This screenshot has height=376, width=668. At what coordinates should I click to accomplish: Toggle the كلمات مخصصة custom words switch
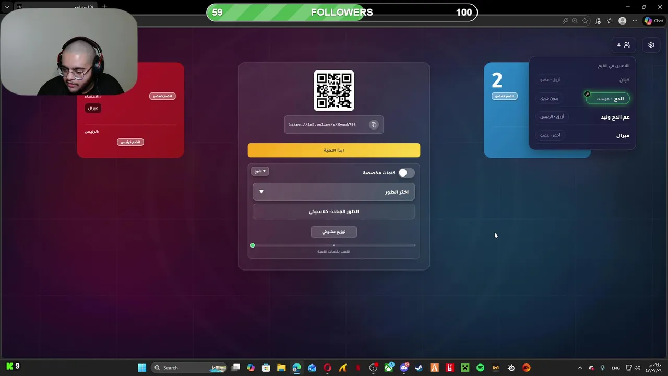coord(406,173)
